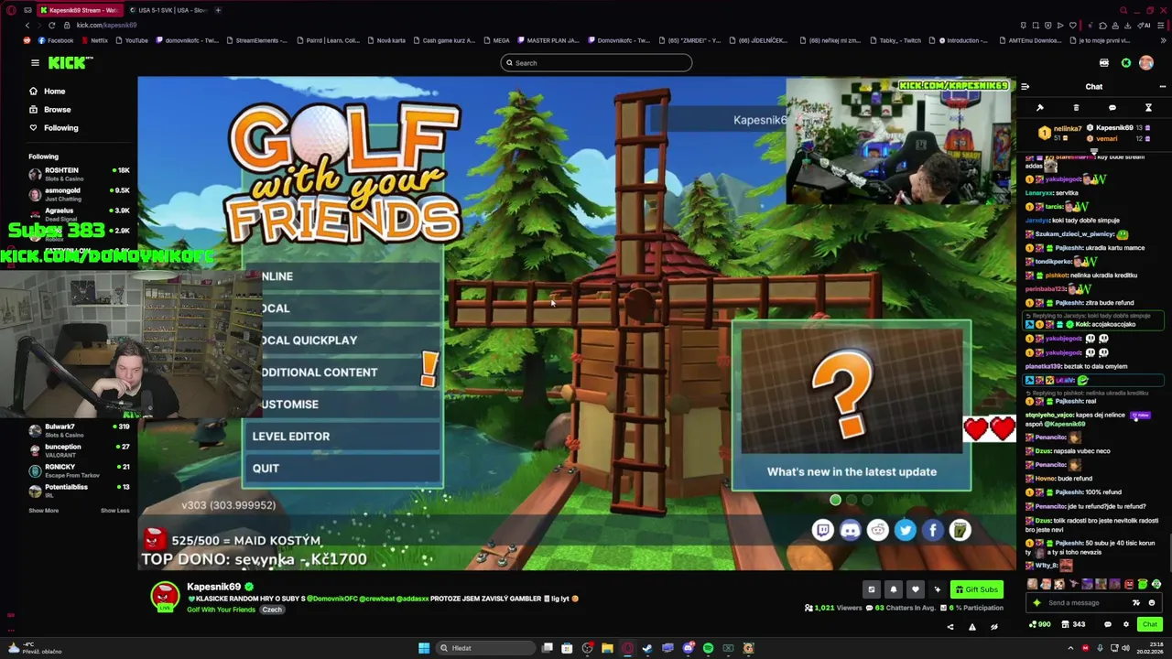Click chat bubble icon beside settings gear

tap(1107, 624)
